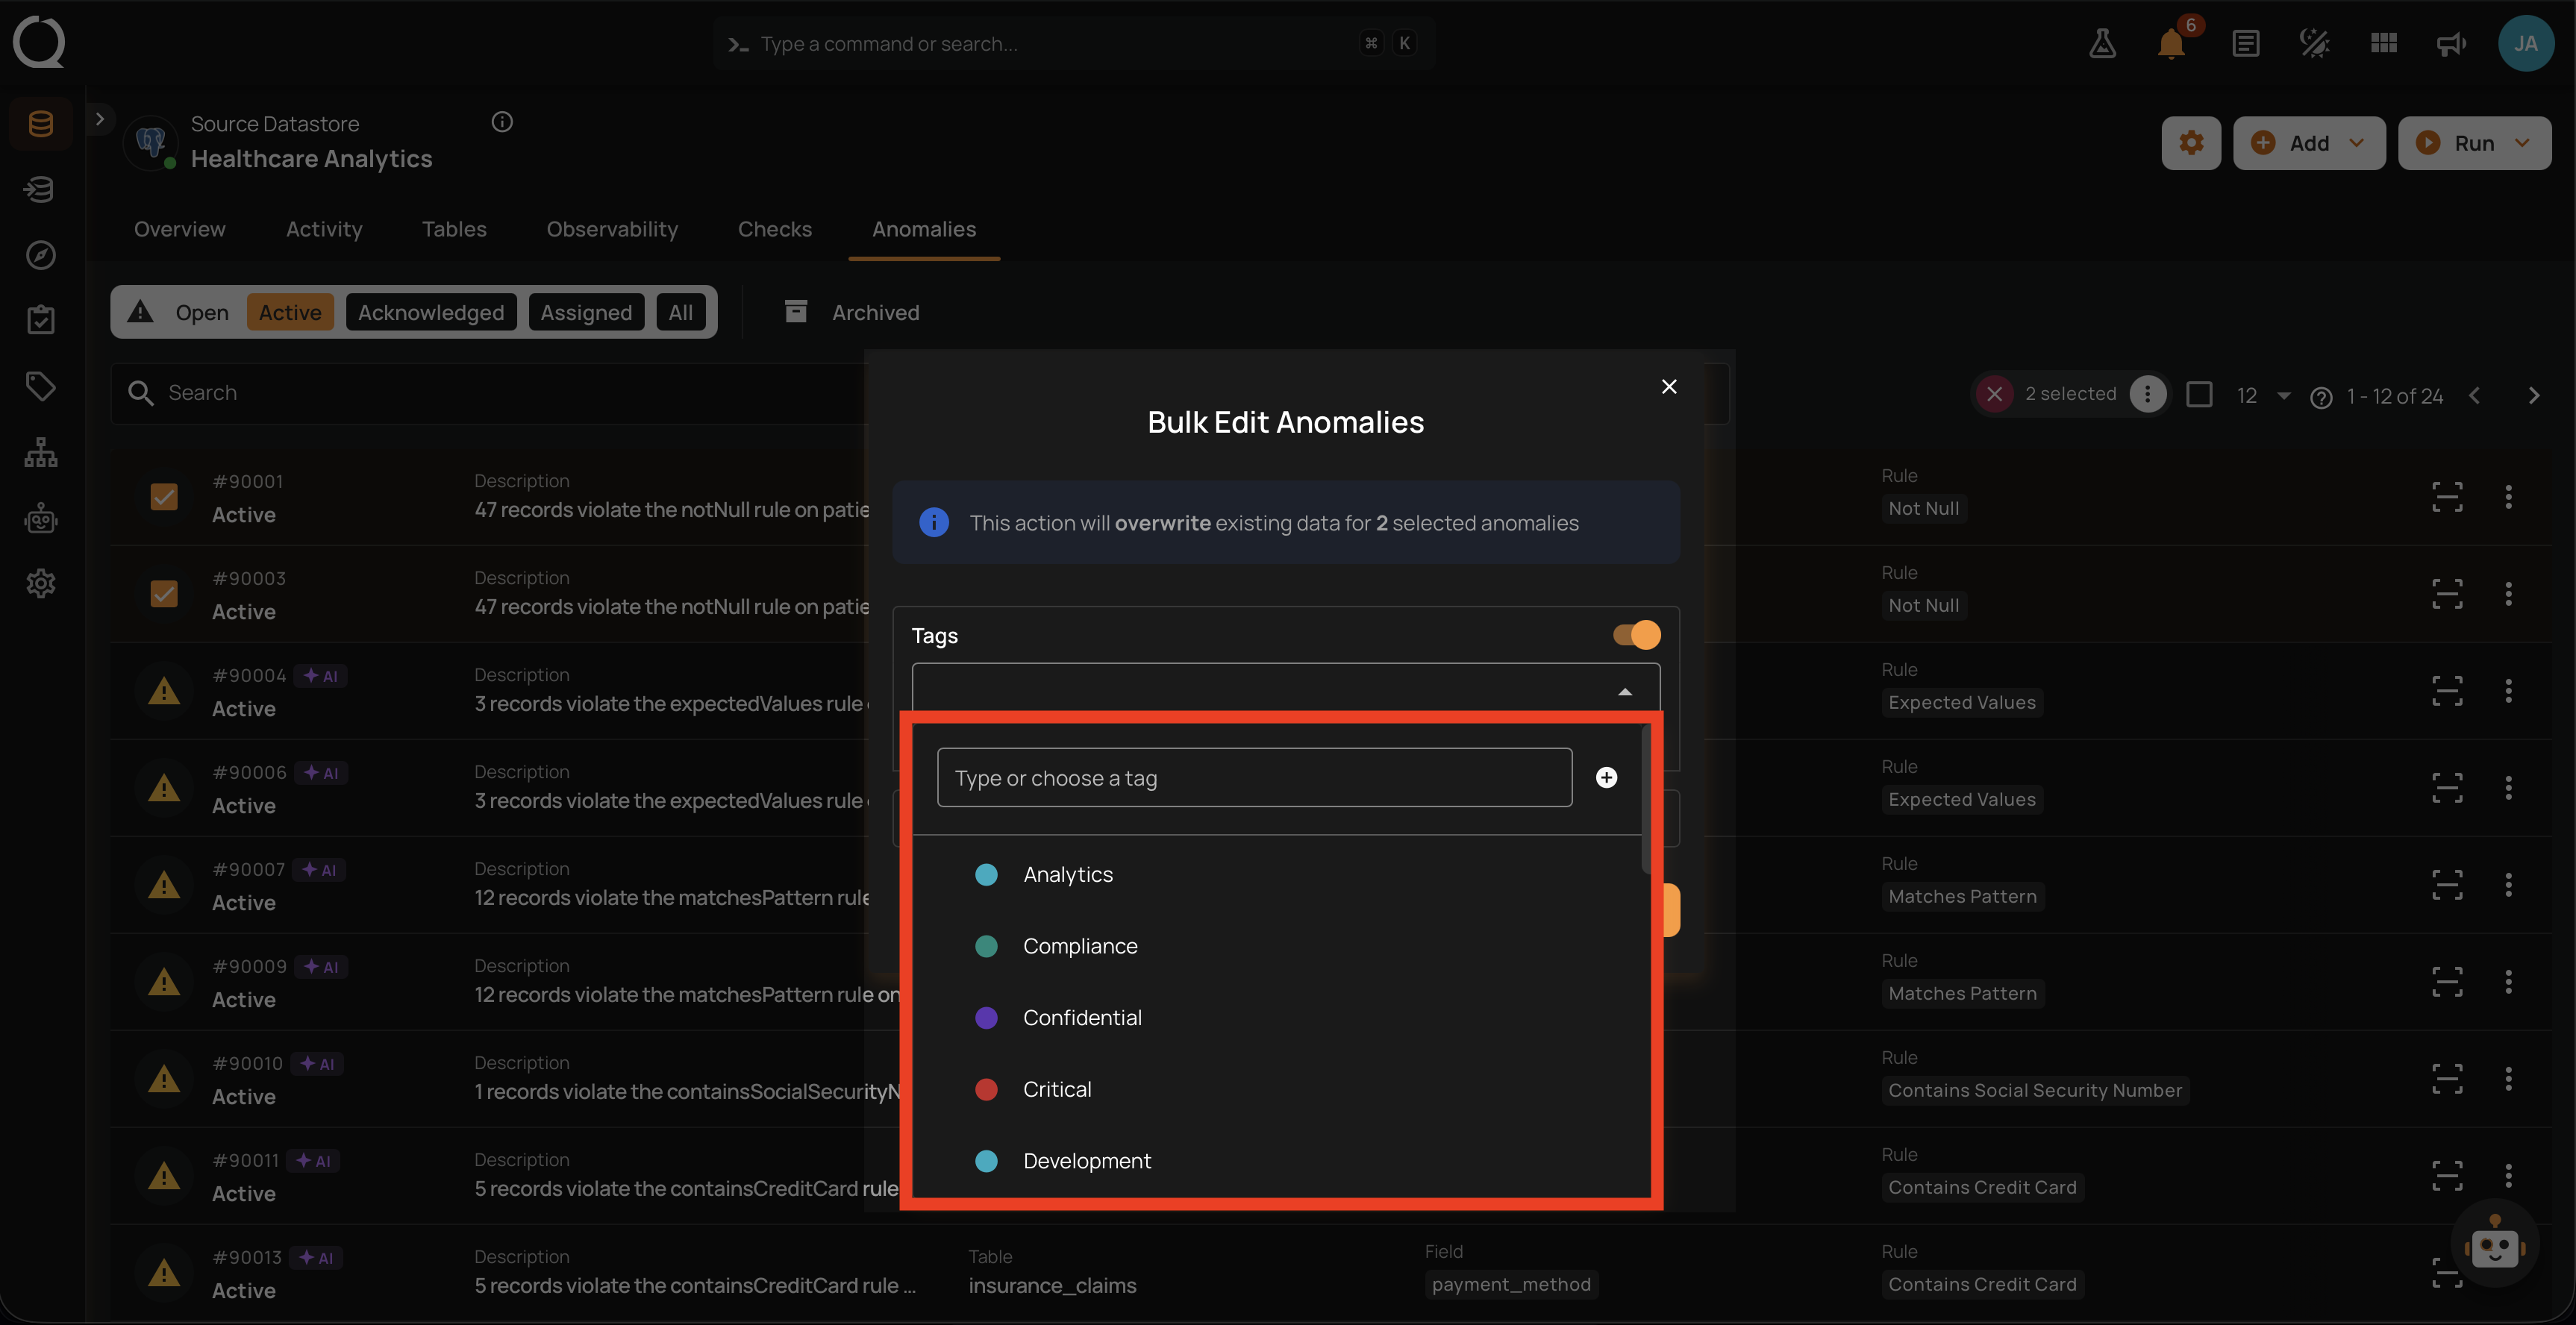Screen dimensions: 2576x1325
Task: Click the plus icon to add tag
Action: click(1606, 777)
